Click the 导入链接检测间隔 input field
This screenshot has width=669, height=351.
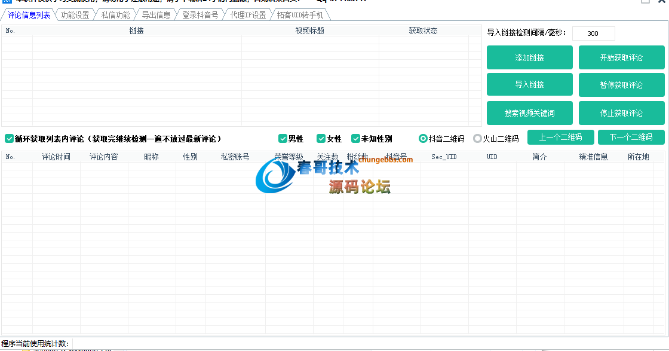[593, 33]
